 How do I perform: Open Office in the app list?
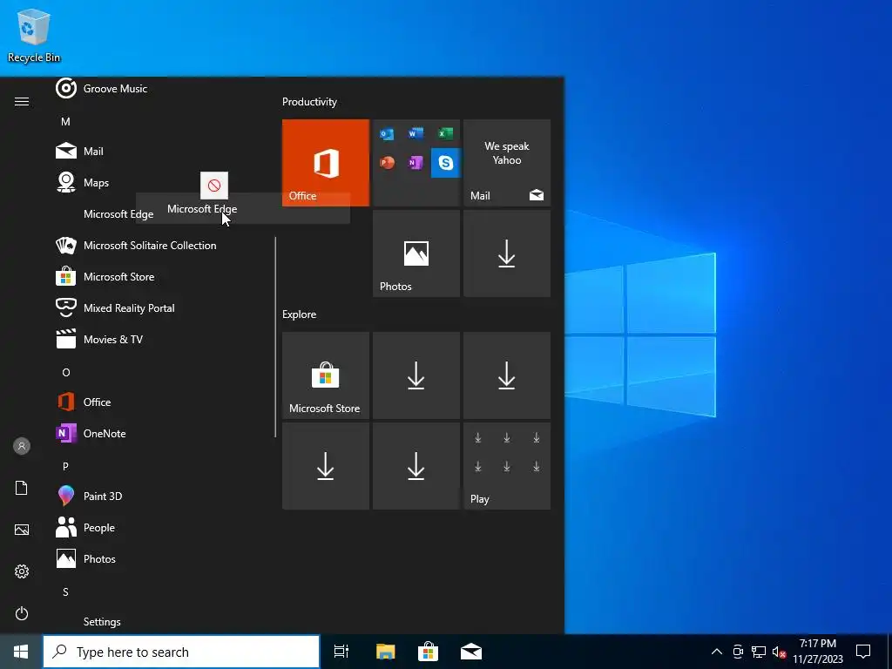[161, 402]
